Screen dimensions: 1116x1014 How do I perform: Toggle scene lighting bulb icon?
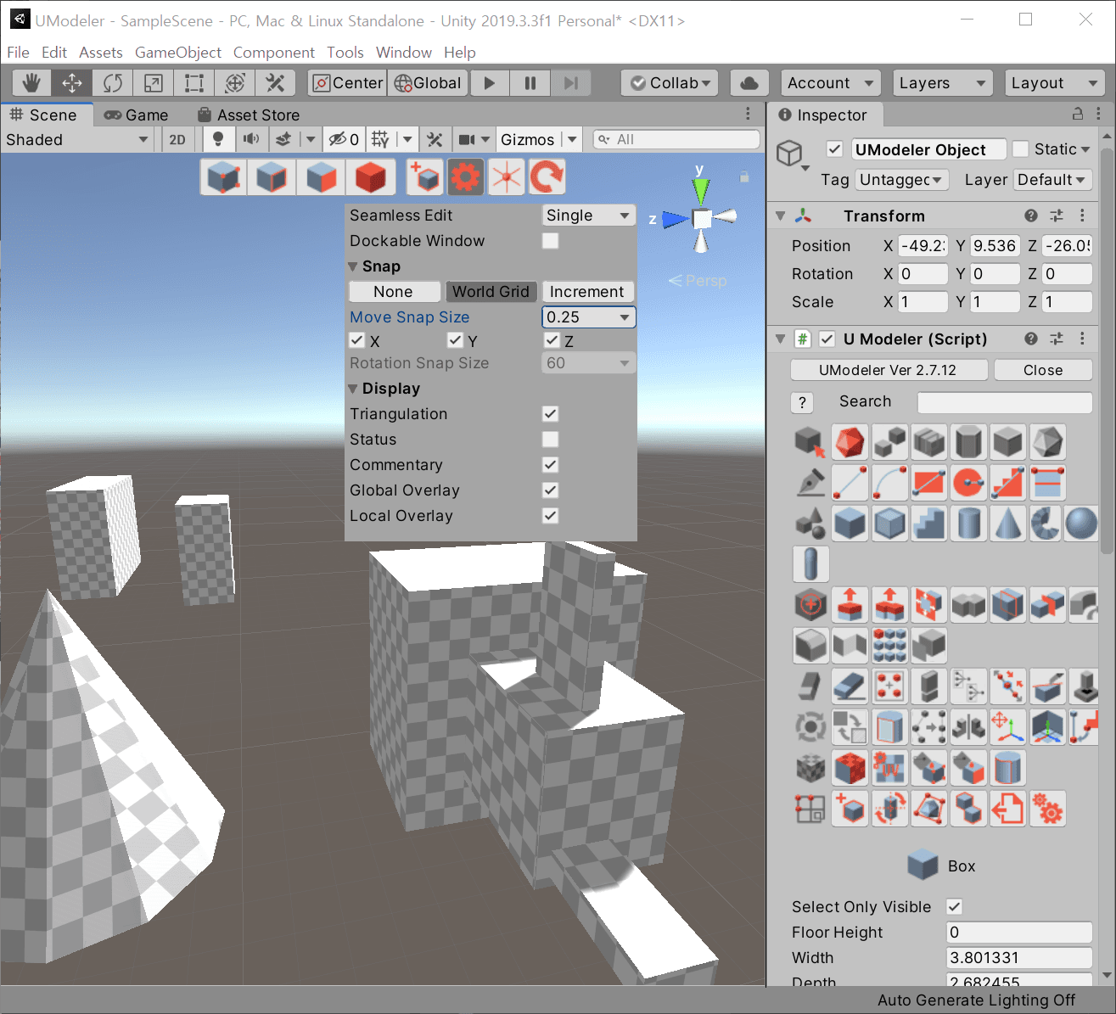(218, 139)
